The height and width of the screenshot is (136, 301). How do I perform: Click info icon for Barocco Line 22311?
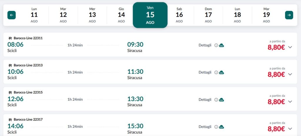216,45
